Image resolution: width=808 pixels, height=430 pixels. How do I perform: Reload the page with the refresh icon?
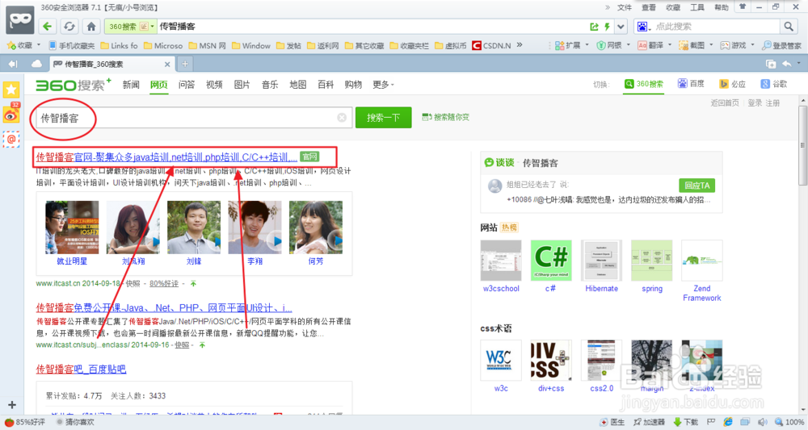coord(69,27)
